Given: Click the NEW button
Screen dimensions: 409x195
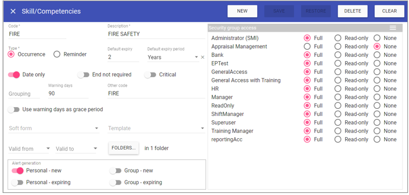Looking at the screenshot, I should (x=242, y=11).
